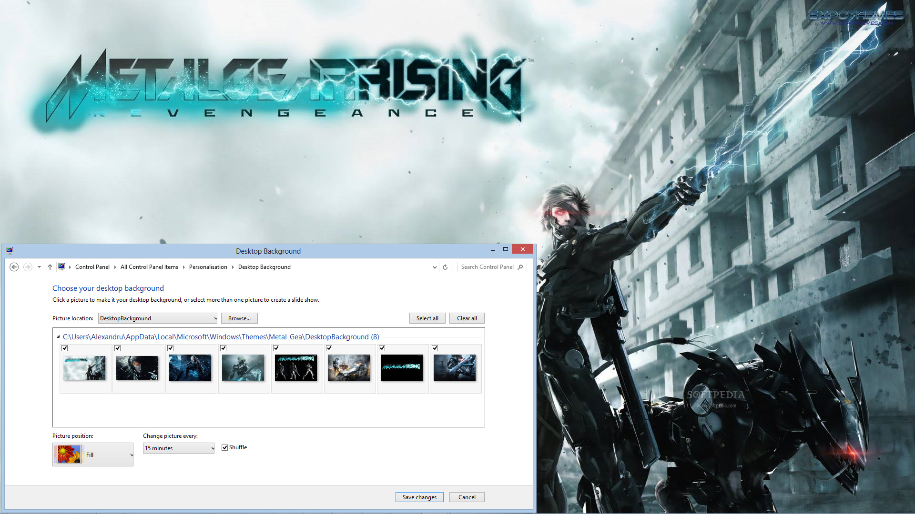Click the Desktop Background breadcrumb

coord(264,267)
